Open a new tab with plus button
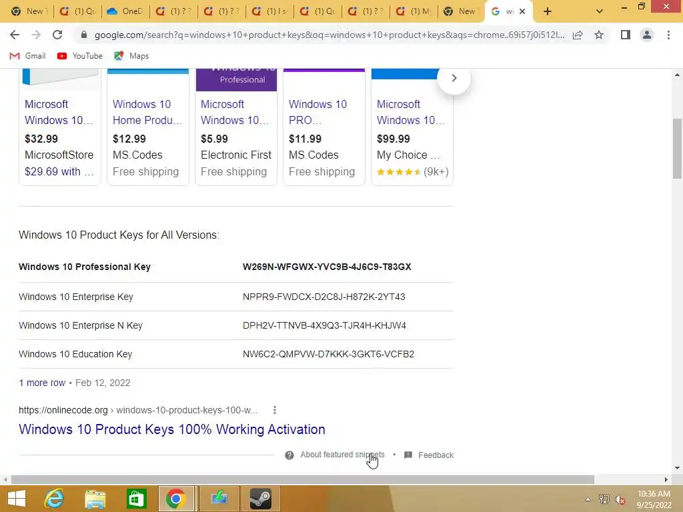 pyautogui.click(x=548, y=11)
